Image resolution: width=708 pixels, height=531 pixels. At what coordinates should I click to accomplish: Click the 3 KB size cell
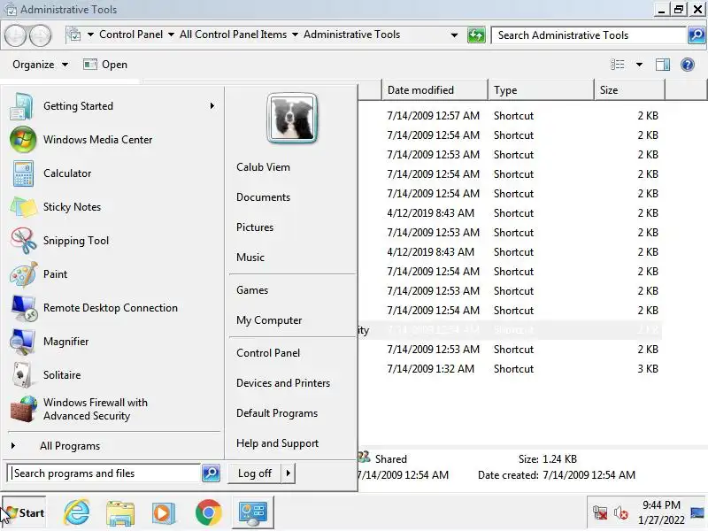pos(648,369)
